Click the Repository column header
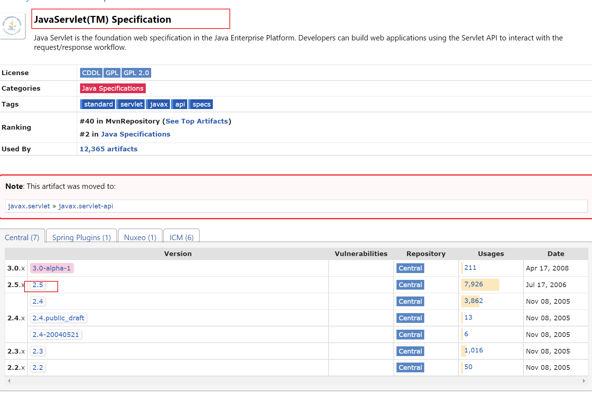Screen dimensions: 592x394 [x=426, y=254]
